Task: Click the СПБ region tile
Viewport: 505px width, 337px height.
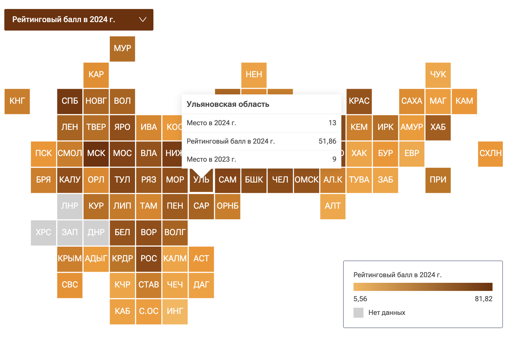Action: point(70,101)
